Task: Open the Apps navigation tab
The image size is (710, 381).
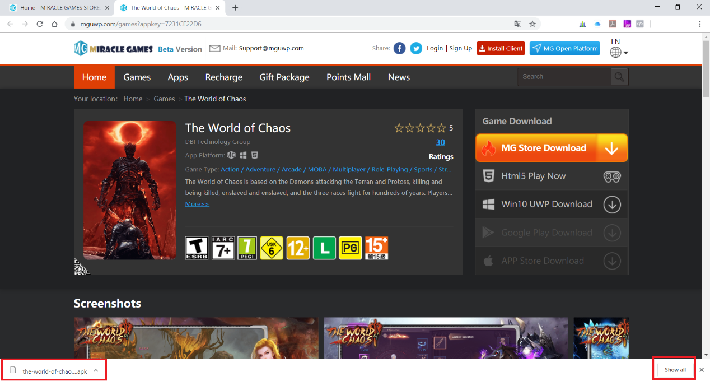Action: click(178, 77)
